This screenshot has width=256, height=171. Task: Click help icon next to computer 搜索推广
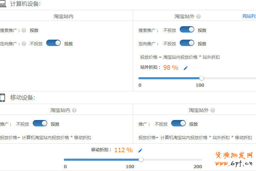[24, 30]
